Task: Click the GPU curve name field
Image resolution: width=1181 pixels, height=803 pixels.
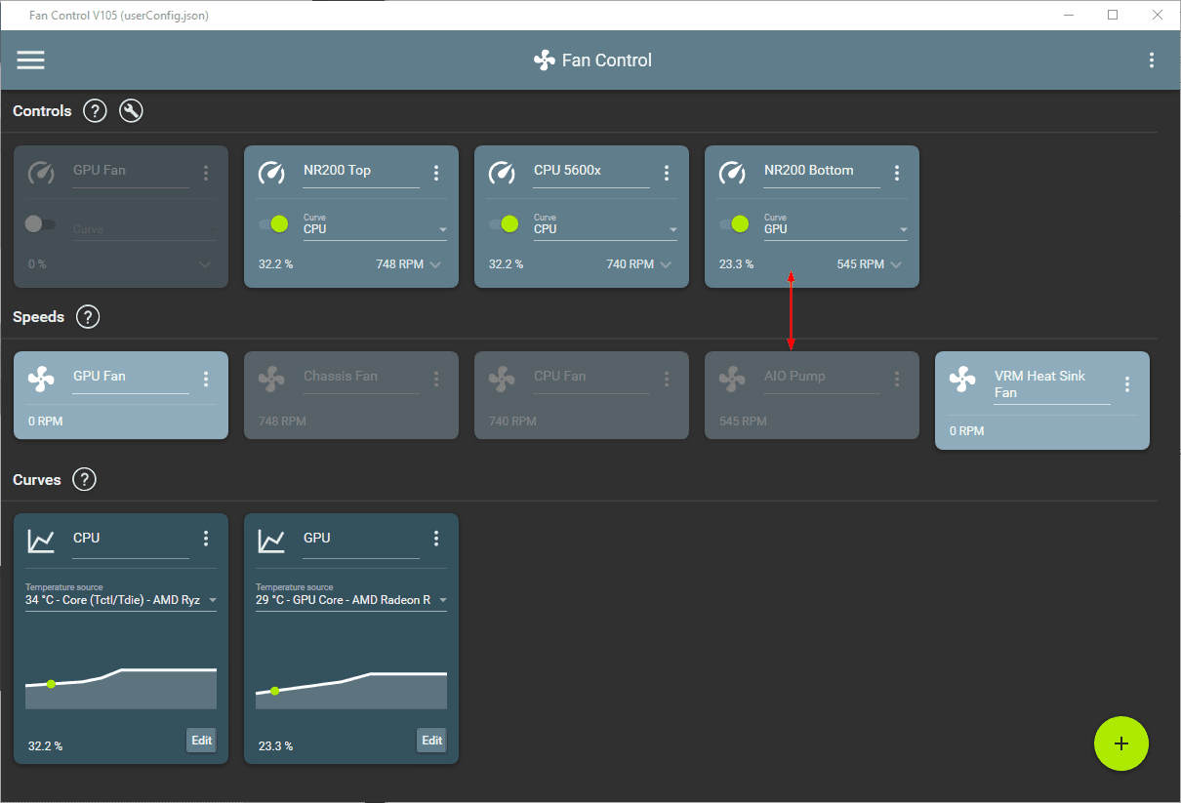Action: (361, 540)
